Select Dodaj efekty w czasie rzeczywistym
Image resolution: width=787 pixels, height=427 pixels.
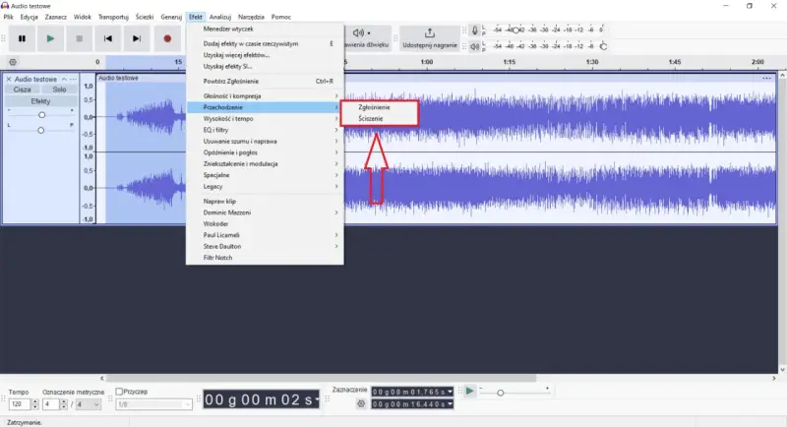[265, 43]
